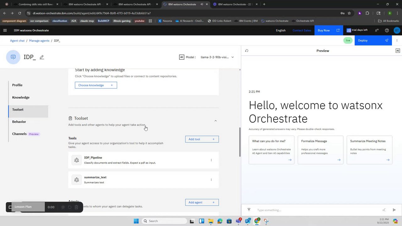Click the Add tool button
Screen dimensions: 402x226
pos(202,139)
